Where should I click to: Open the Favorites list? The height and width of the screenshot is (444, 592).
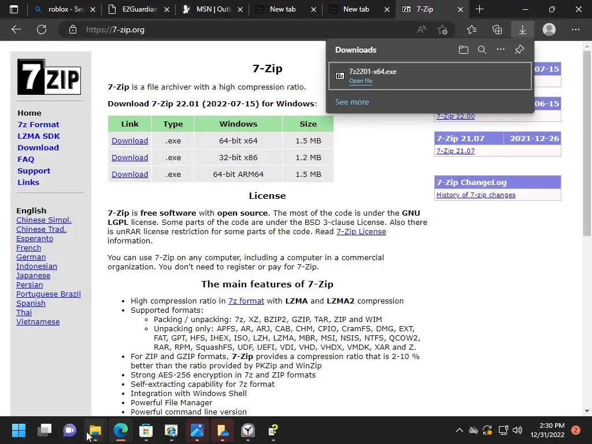tap(472, 29)
